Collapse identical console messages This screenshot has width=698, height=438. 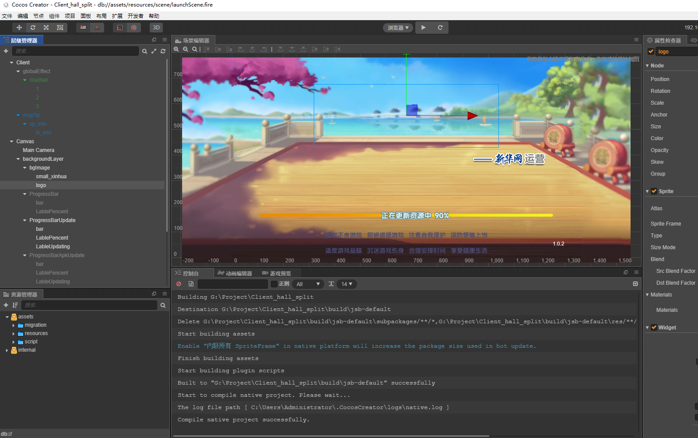(x=635, y=284)
